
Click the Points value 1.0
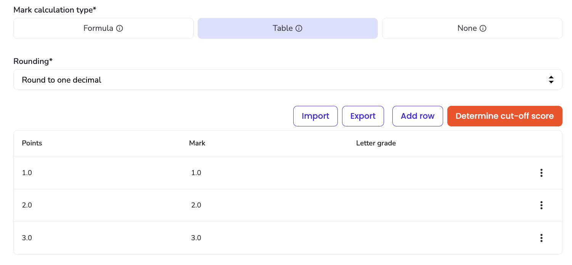(x=27, y=173)
